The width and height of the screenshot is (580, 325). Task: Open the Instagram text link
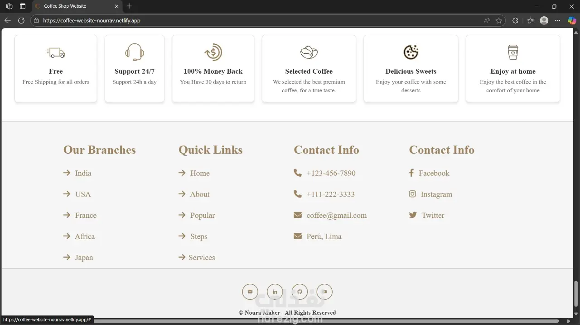[x=436, y=194]
